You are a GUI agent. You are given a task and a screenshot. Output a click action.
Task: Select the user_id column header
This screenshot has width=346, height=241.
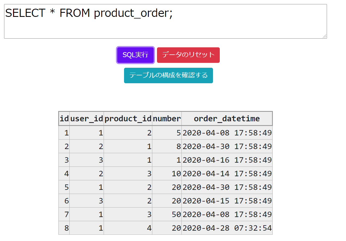coord(86,119)
